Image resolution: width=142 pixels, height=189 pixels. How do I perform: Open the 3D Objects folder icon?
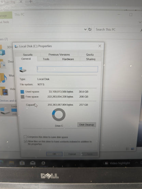[x=2, y=51]
